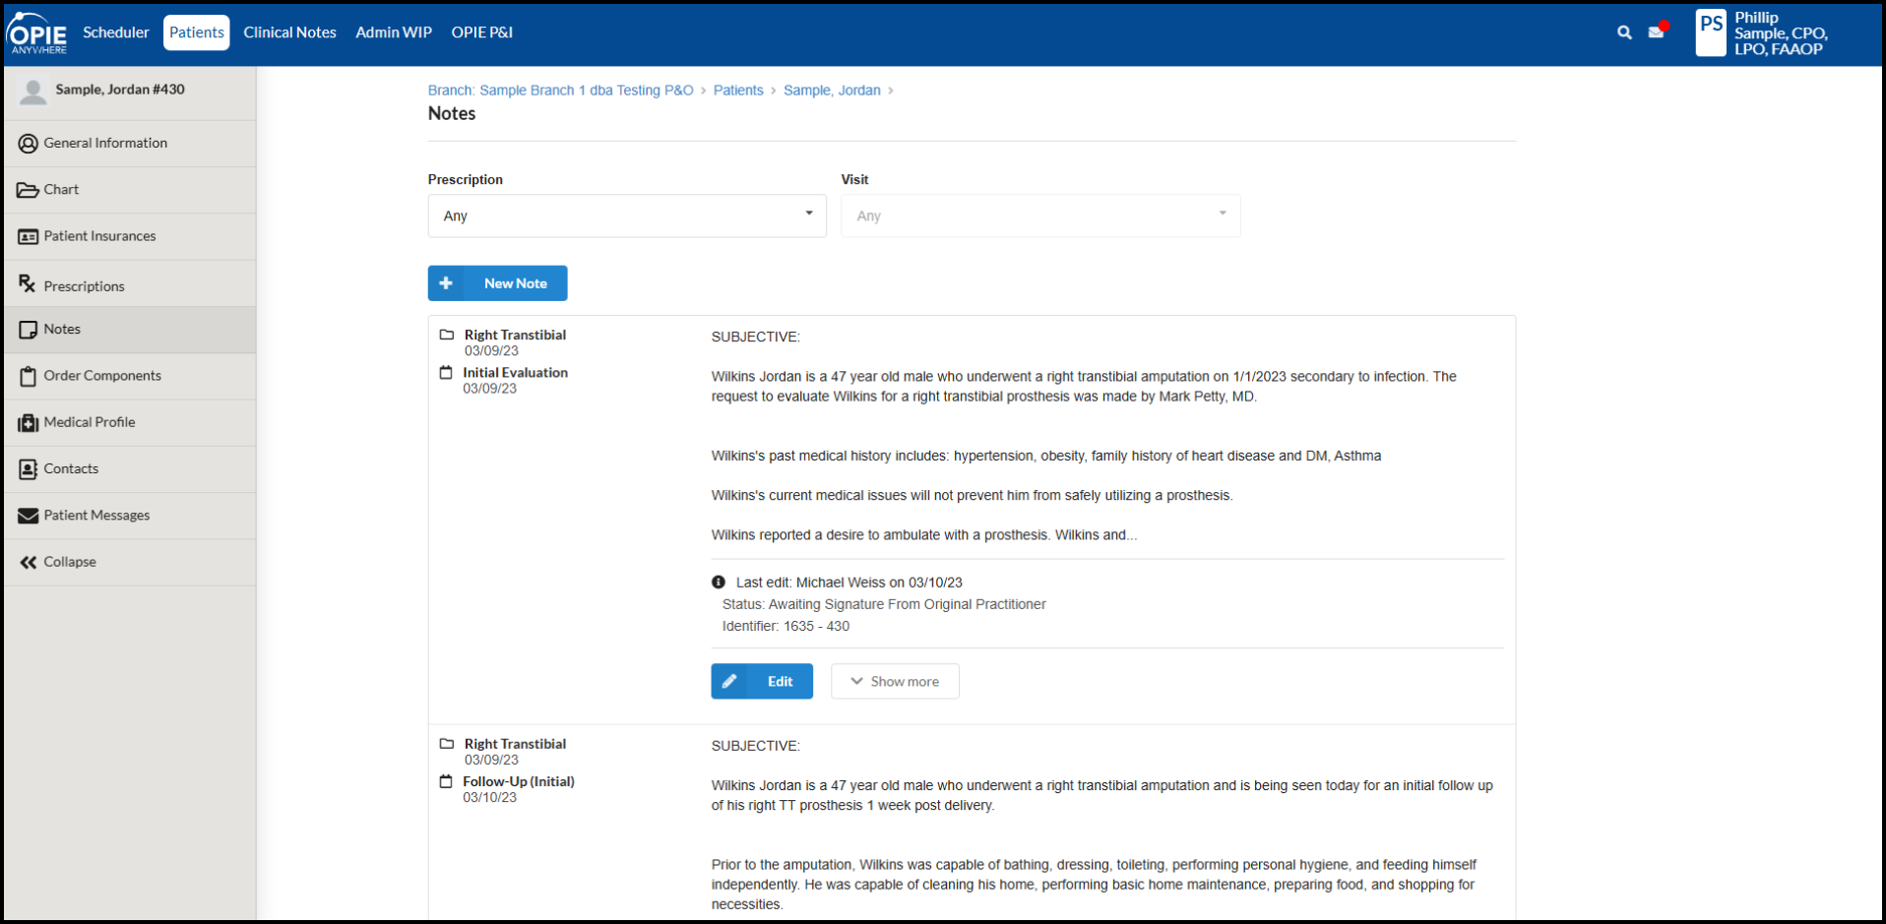1886x924 pixels.
Task: Click the OPIE Anywhere logo
Action: tap(37, 32)
